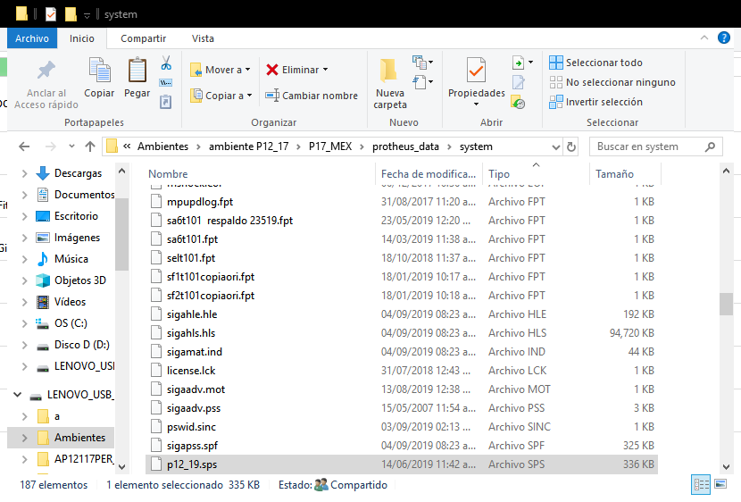
Task: Select the file sigahls.hls
Action: pyautogui.click(x=191, y=333)
